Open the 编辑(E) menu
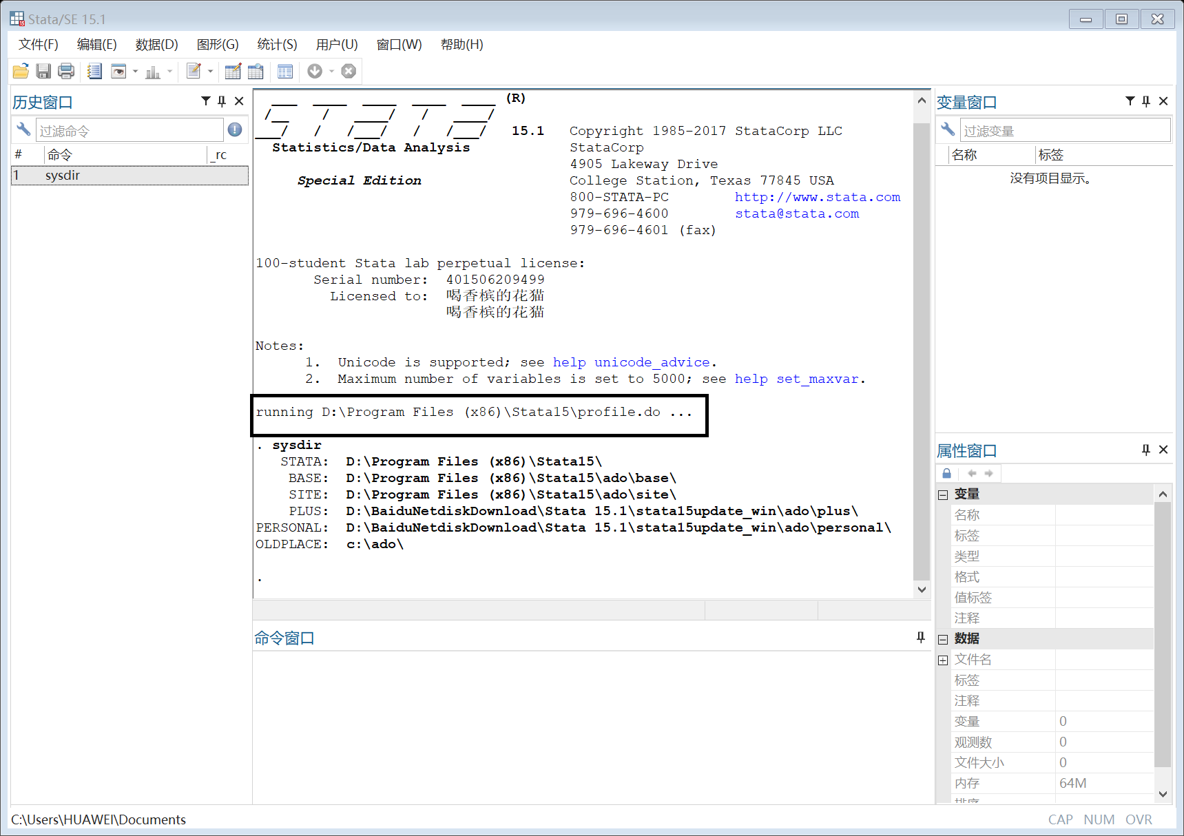The width and height of the screenshot is (1184, 836). click(97, 45)
